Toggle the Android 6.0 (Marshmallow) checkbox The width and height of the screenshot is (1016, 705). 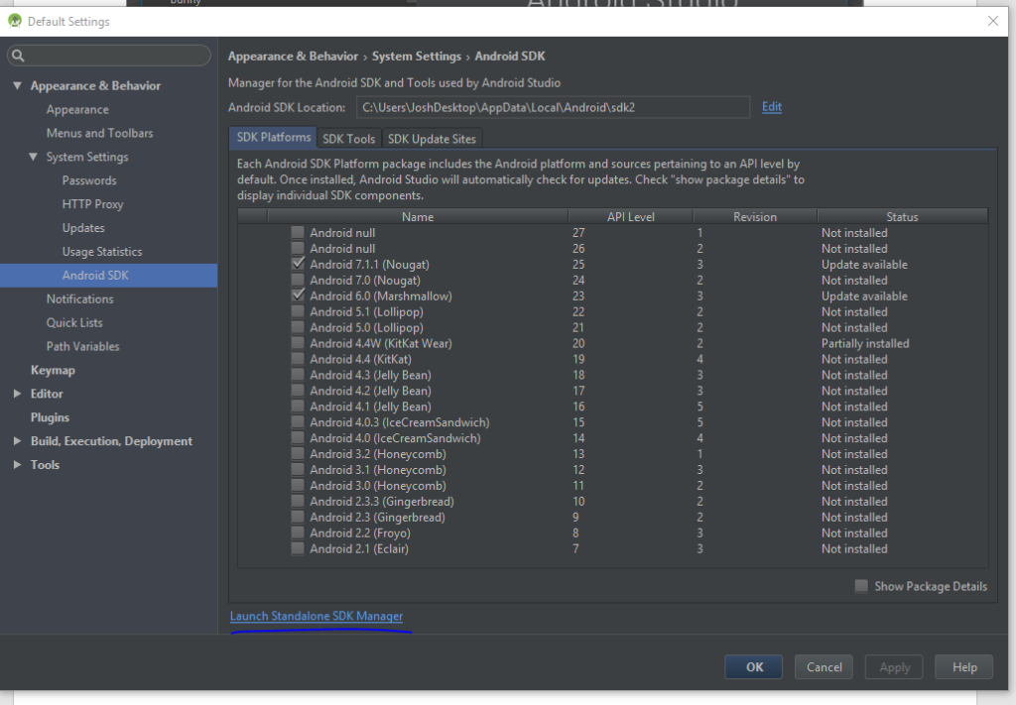(298, 295)
